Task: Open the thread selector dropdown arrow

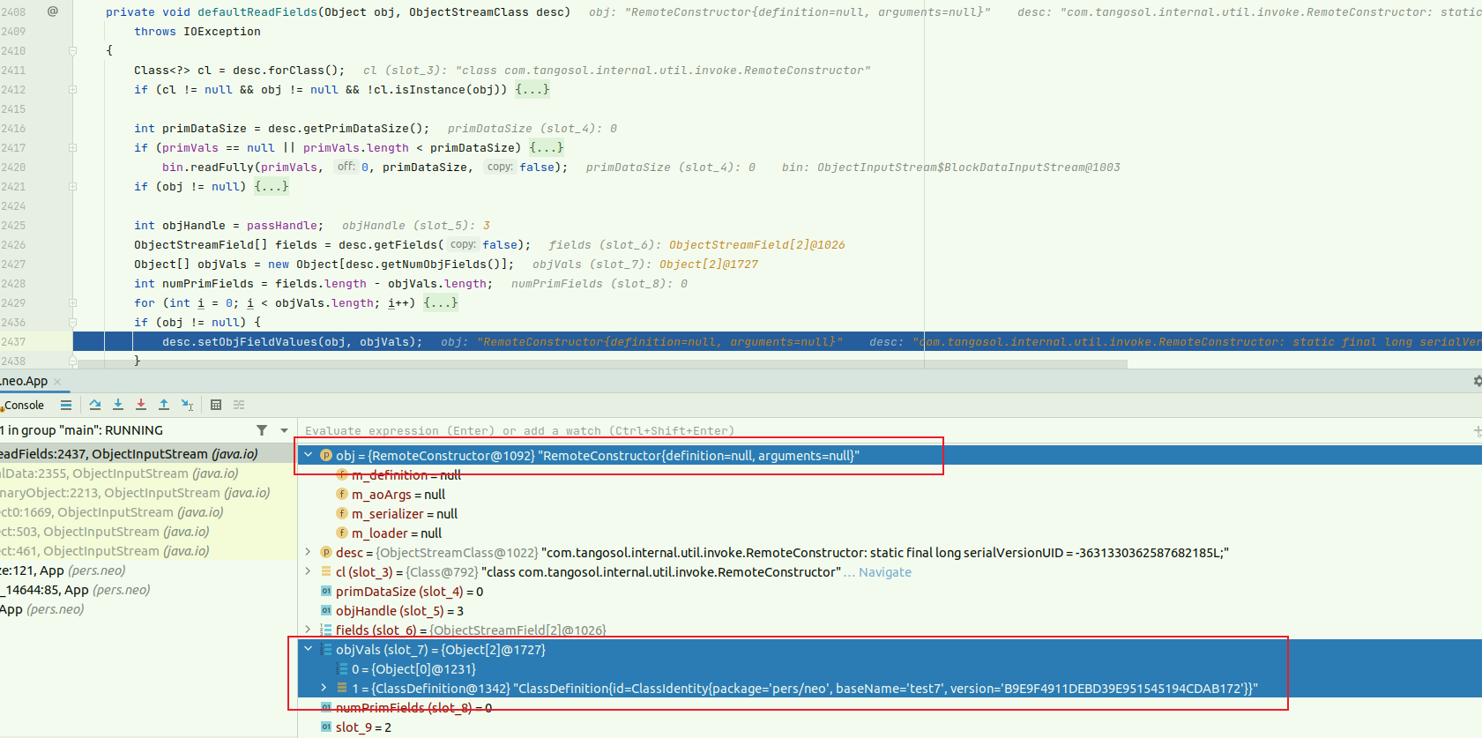Action: pos(284,430)
